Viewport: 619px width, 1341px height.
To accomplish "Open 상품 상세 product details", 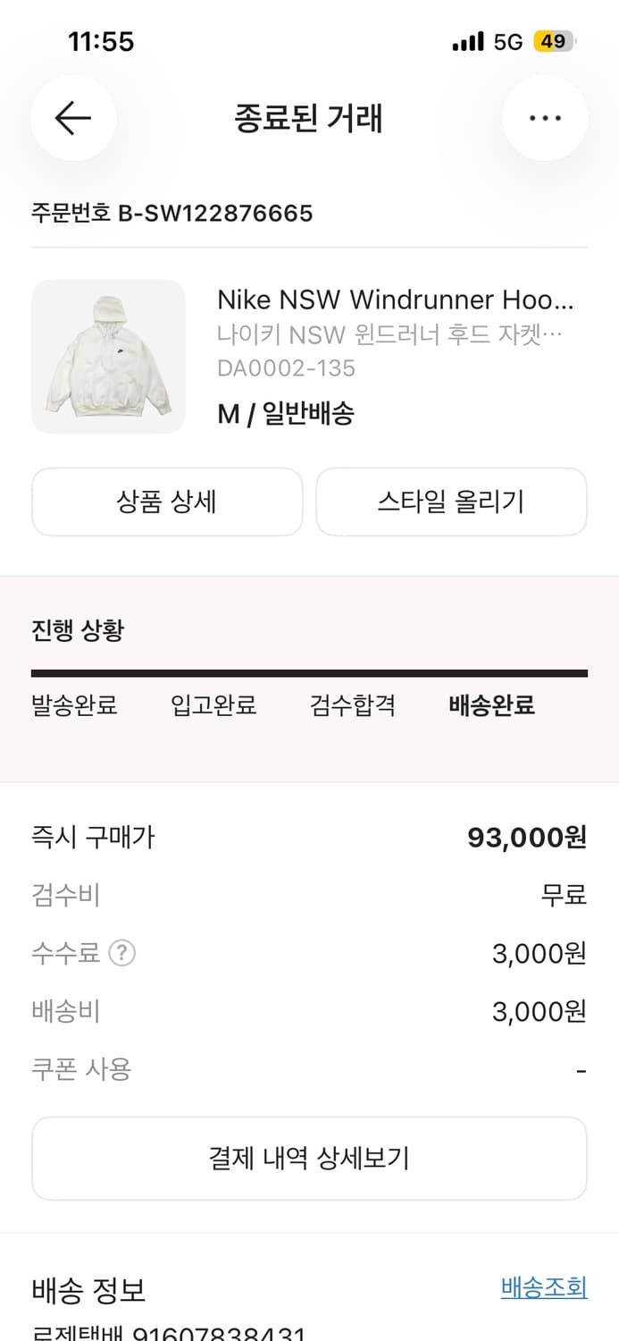I will pos(167,502).
